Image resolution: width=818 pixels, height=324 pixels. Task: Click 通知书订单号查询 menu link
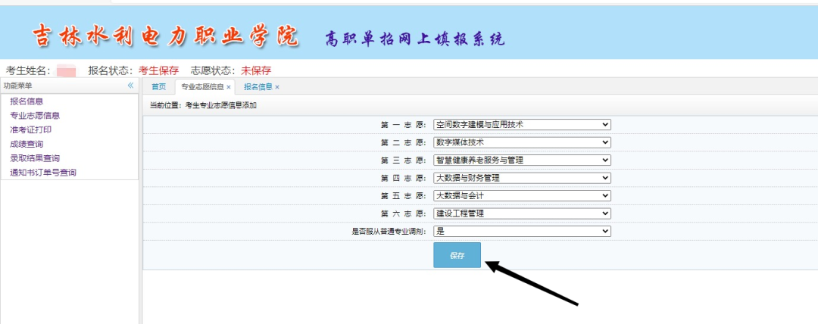click(43, 173)
